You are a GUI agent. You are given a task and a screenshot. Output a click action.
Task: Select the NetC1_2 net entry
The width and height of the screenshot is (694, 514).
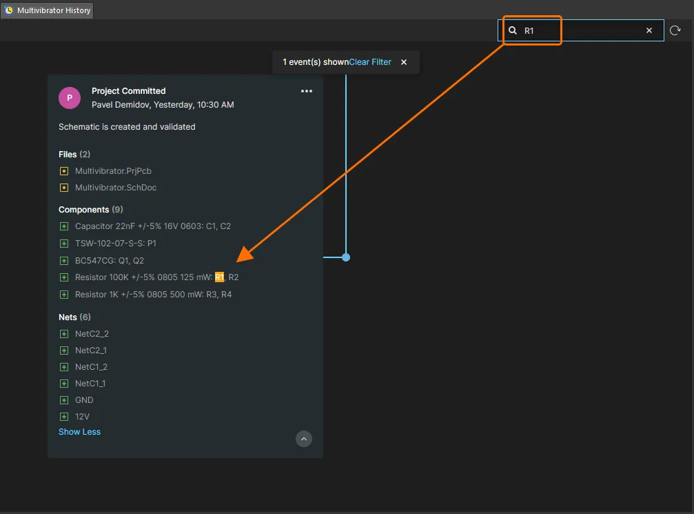point(91,367)
